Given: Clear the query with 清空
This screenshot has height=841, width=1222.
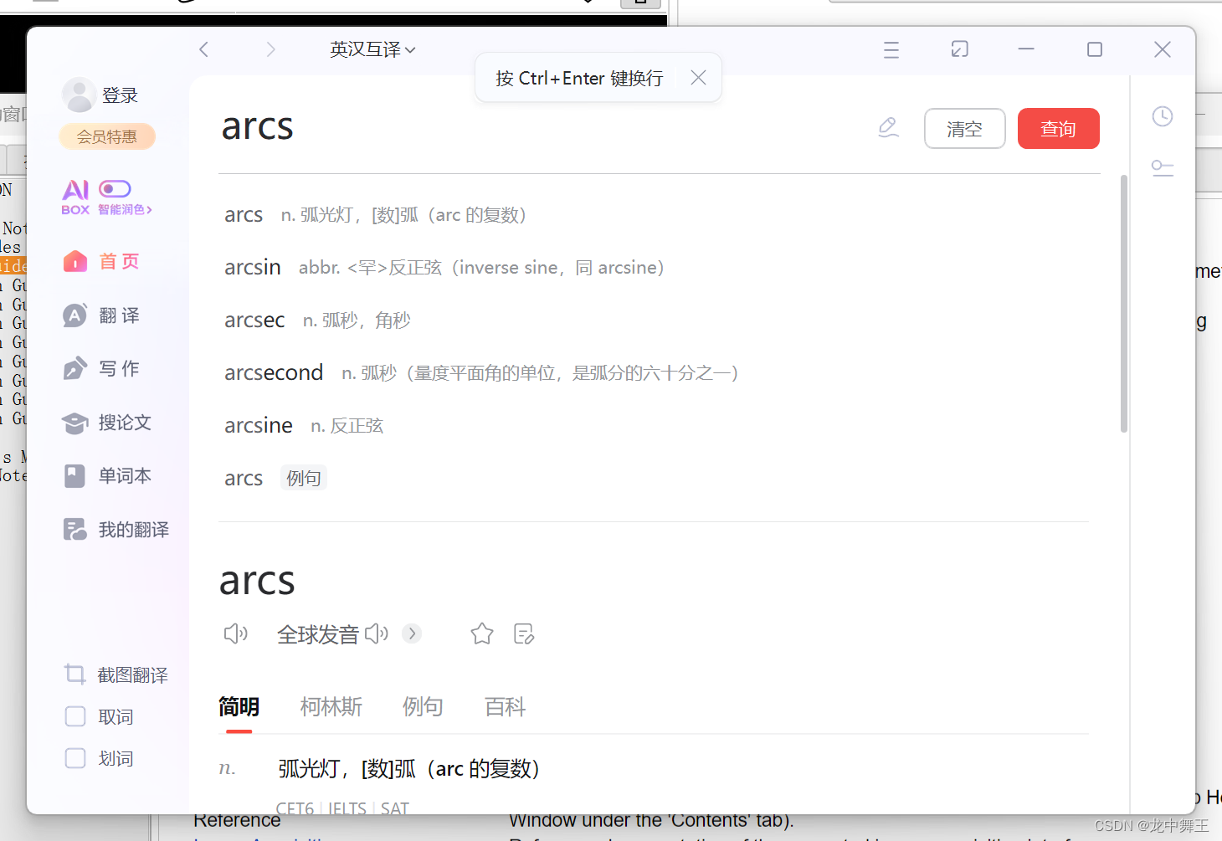Looking at the screenshot, I should [964, 129].
